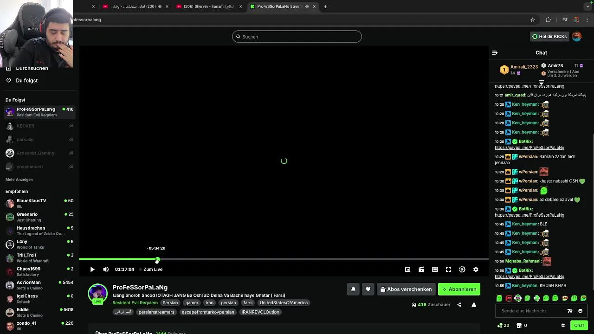
Task: Open KEOXER in followed channels list
Action: [x=39, y=126]
